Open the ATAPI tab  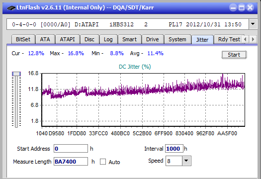click(67, 39)
